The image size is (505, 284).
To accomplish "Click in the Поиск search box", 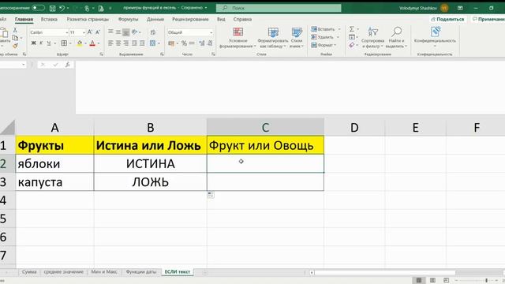I will coord(279,8).
